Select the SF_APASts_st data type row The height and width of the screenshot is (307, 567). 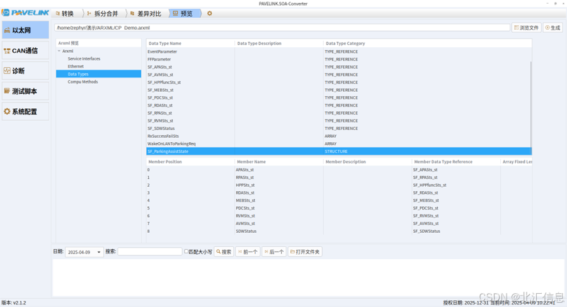338,67
